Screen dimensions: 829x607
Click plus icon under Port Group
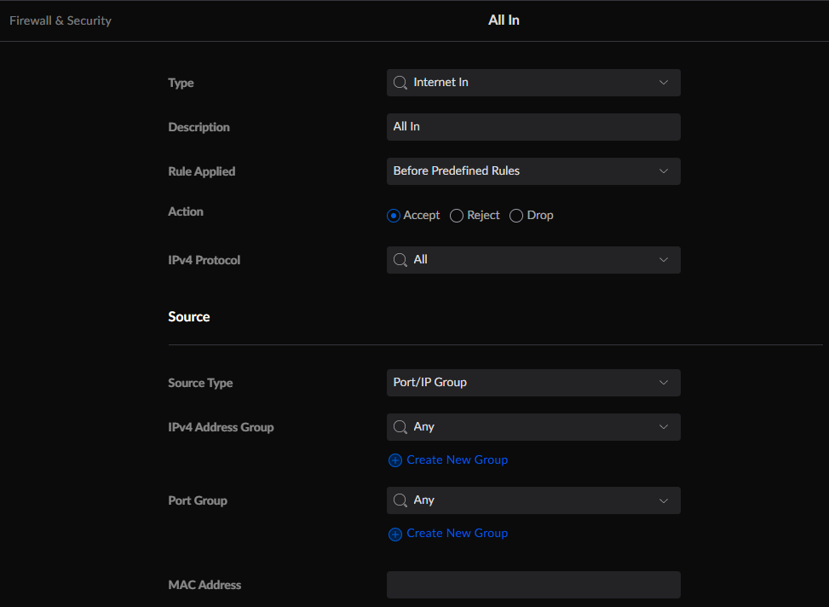(395, 534)
